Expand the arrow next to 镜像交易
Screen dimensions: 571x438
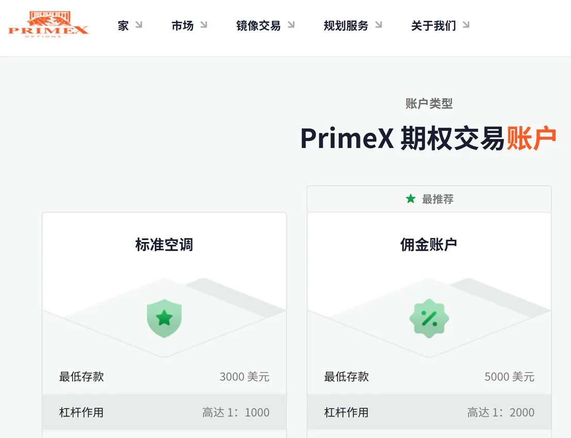291,25
